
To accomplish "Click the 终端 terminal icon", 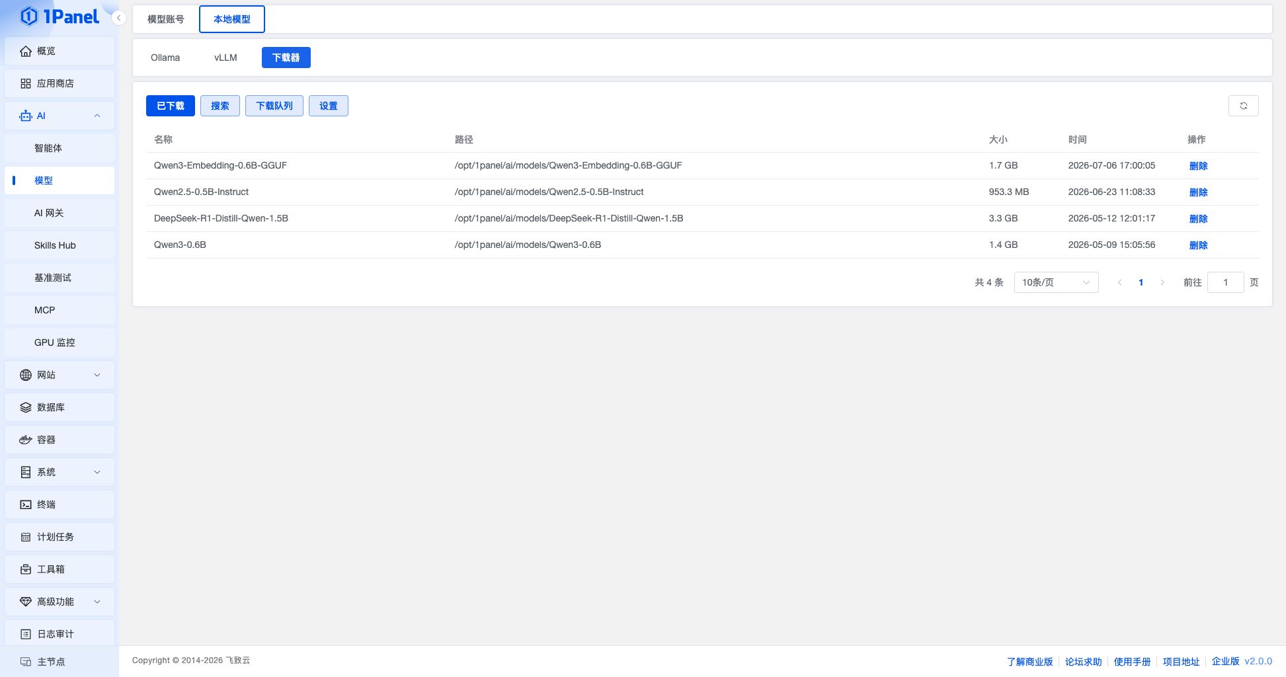I will coord(26,504).
